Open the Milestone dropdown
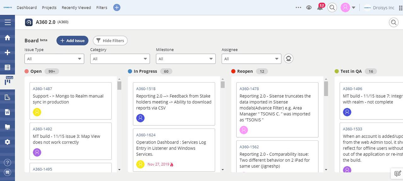Image resolution: width=403 pixels, height=181 pixels. click(x=185, y=58)
